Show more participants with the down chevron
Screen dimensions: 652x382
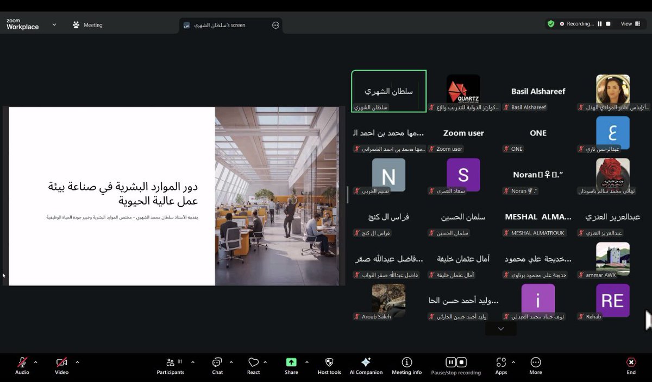coord(500,328)
